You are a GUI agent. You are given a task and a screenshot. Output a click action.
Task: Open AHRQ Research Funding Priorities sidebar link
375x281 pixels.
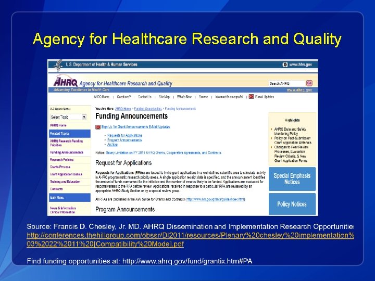tap(66, 143)
